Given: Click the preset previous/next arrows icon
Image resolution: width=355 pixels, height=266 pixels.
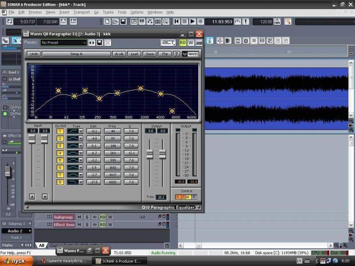Looking at the screenshot, I should pyautogui.click(x=92, y=43).
